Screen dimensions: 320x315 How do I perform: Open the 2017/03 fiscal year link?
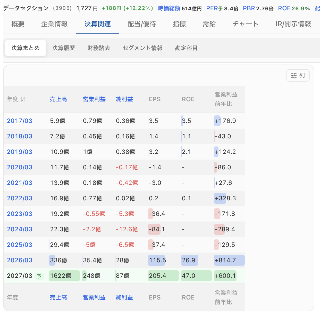point(20,121)
